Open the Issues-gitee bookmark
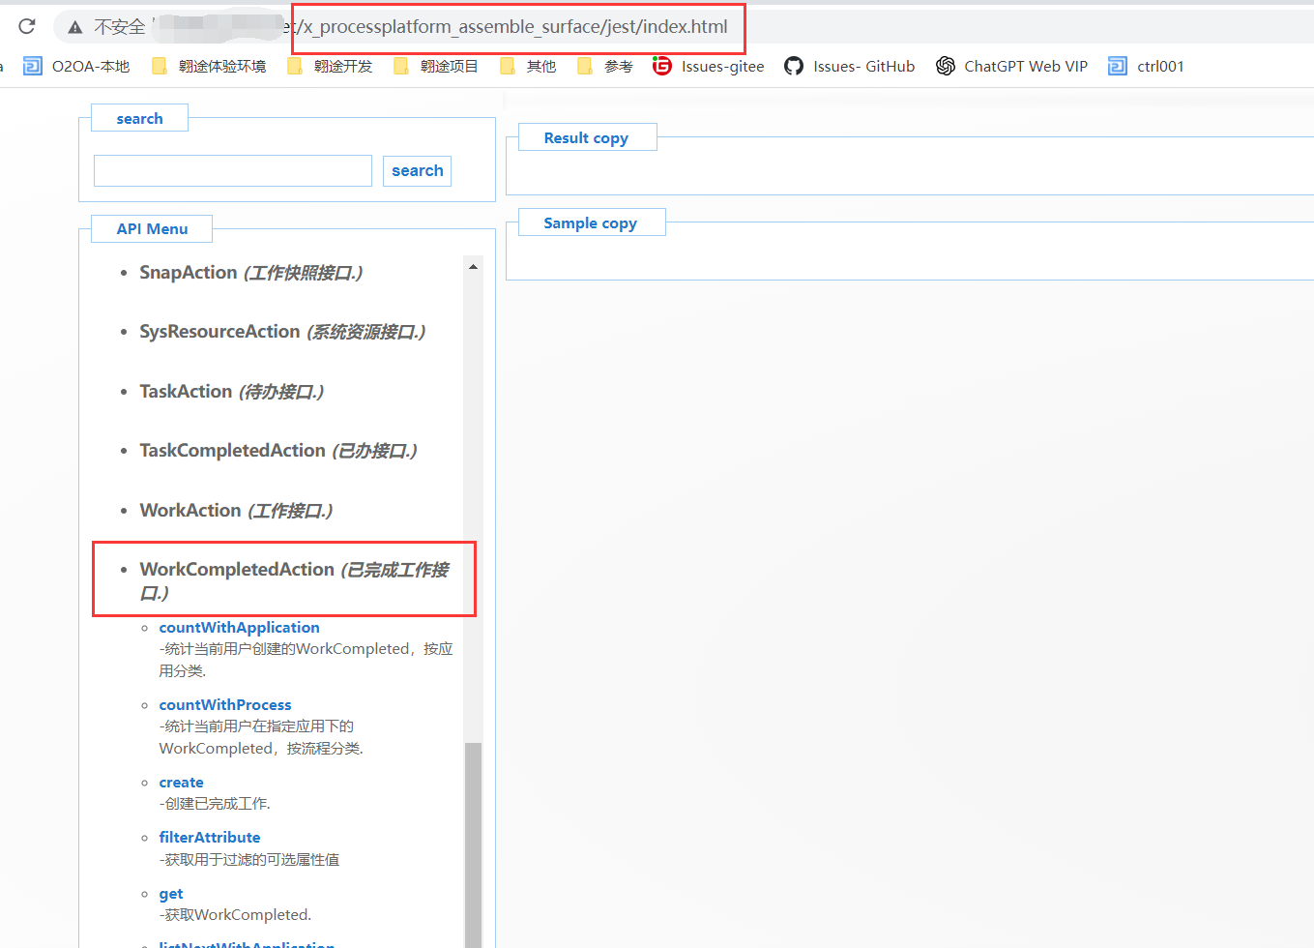The width and height of the screenshot is (1314, 948). (x=709, y=66)
